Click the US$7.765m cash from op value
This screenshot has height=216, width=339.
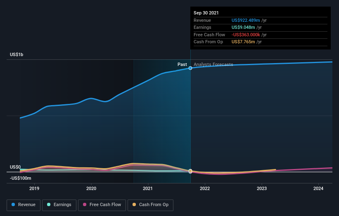coord(243,42)
